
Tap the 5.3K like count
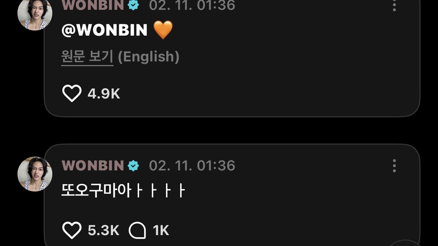pyautogui.click(x=104, y=231)
